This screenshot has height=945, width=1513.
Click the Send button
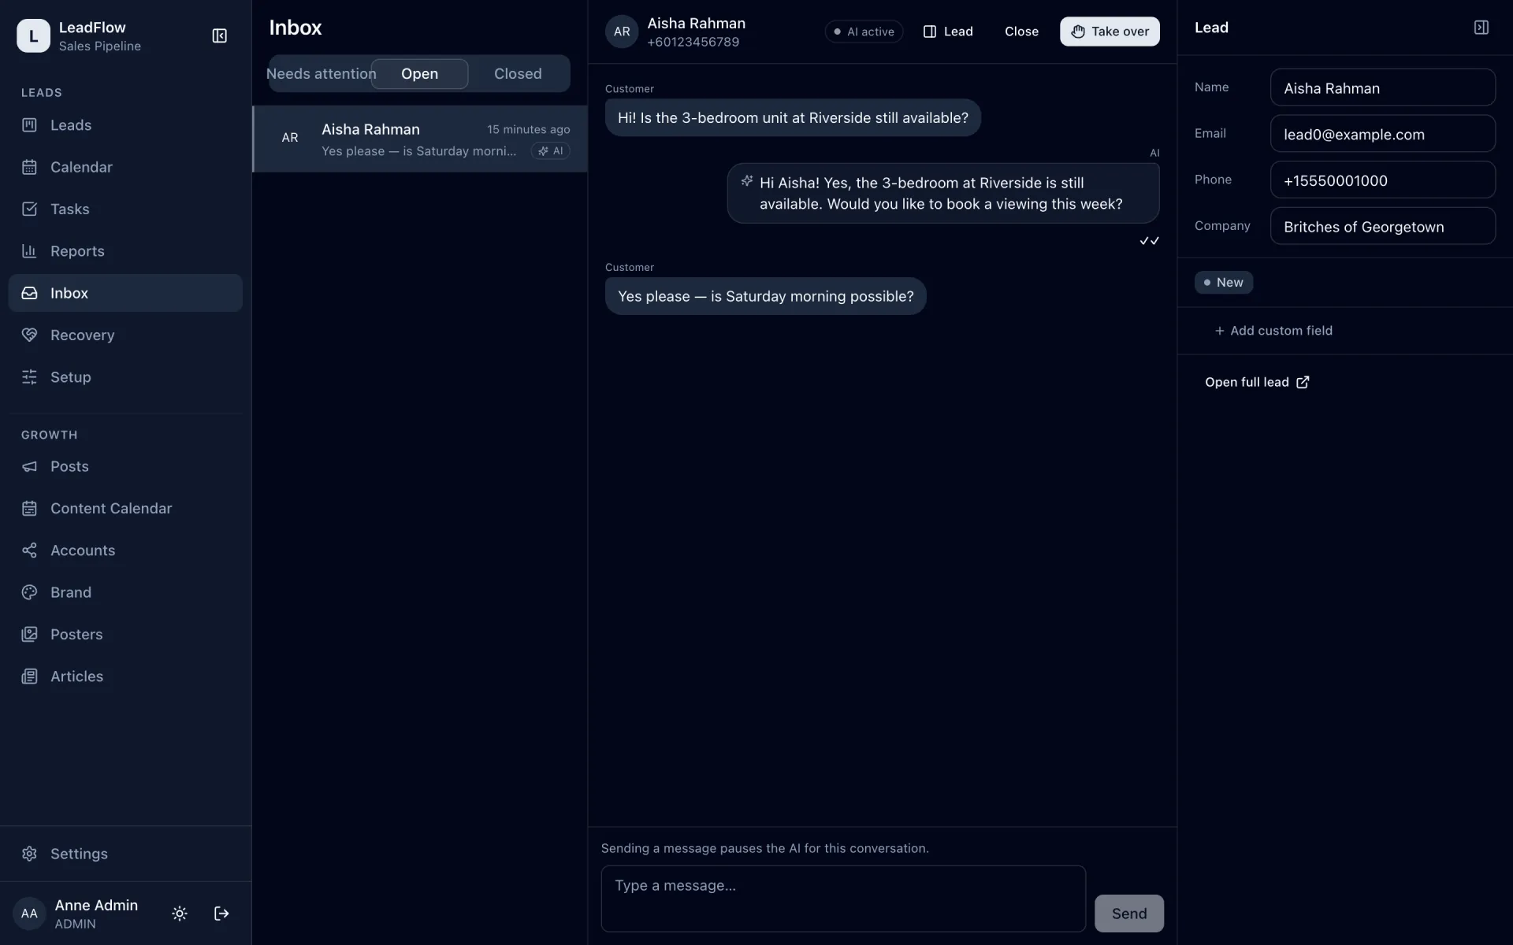1128,913
